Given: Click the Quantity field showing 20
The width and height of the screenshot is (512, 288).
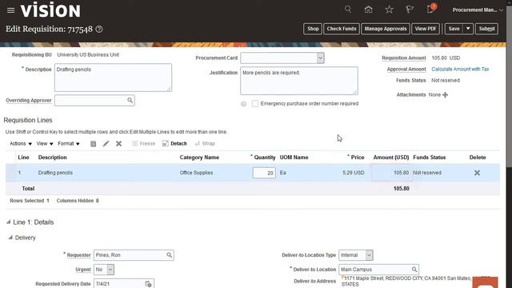Looking at the screenshot, I should click(264, 173).
